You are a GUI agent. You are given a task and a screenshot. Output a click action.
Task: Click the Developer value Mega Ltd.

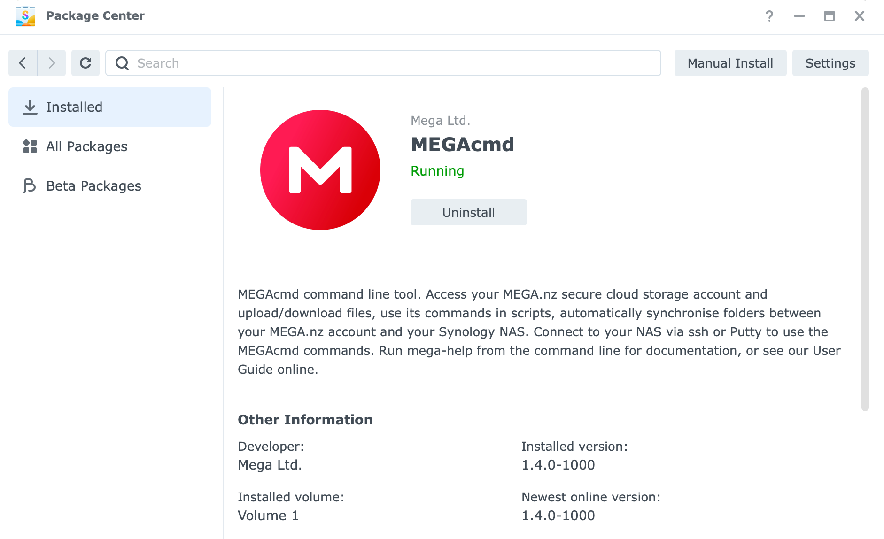click(270, 465)
